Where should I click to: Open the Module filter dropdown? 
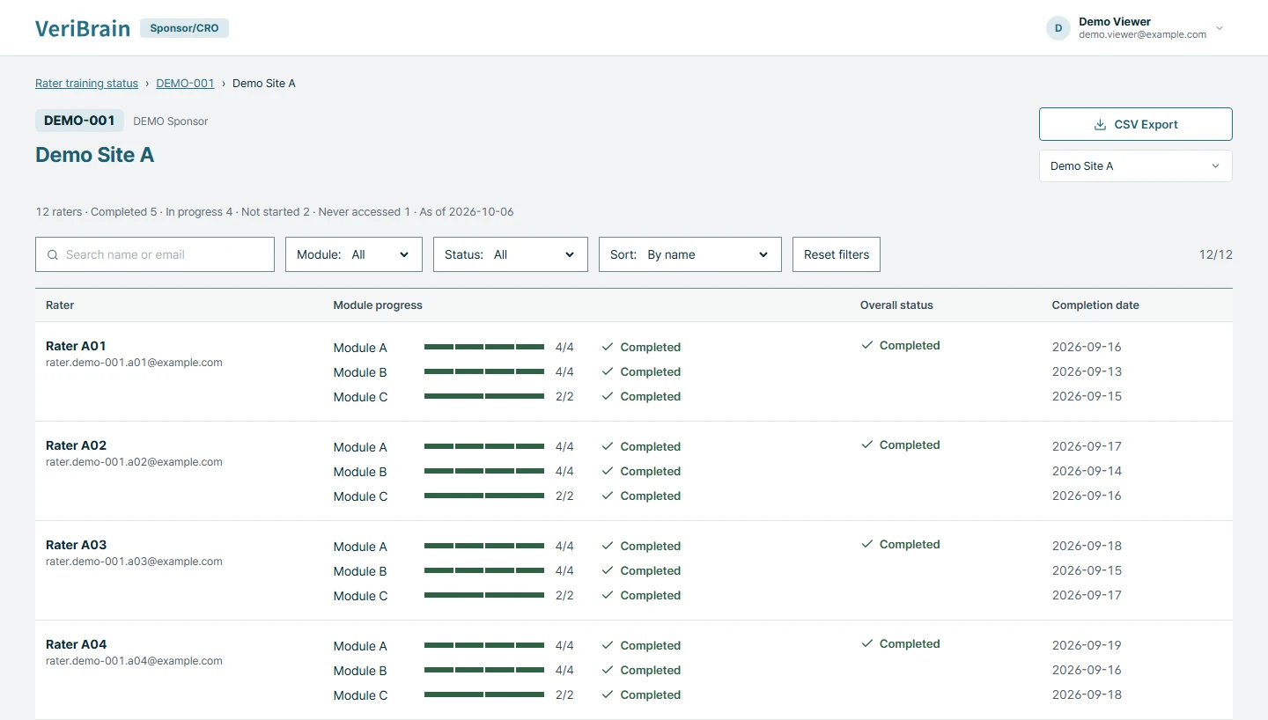(x=354, y=254)
